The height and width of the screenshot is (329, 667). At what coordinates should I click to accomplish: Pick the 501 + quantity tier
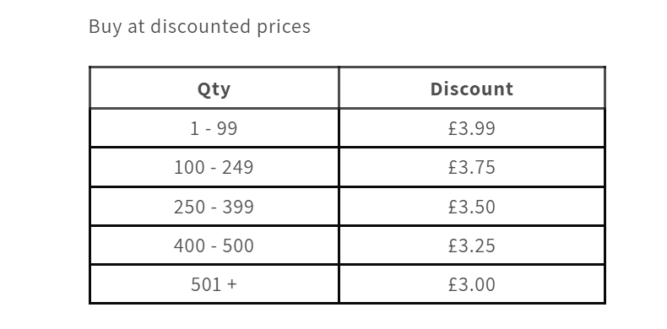(214, 284)
